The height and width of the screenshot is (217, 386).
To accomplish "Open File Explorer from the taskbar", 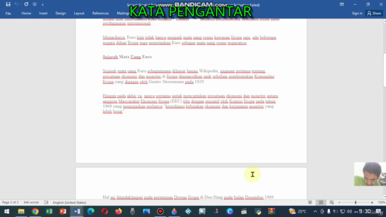I will [x=21, y=212].
